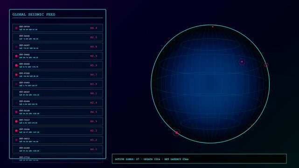
Task: Select the hollow ring marker on globe's right edge
Action: (266, 65)
